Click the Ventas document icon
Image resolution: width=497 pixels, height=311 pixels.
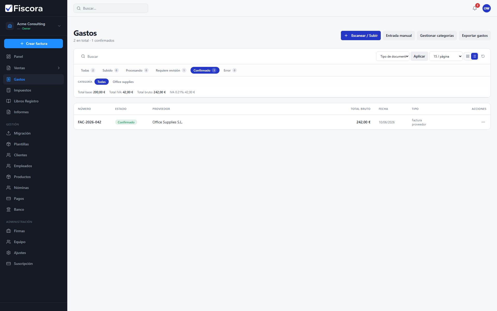[x=9, y=68]
